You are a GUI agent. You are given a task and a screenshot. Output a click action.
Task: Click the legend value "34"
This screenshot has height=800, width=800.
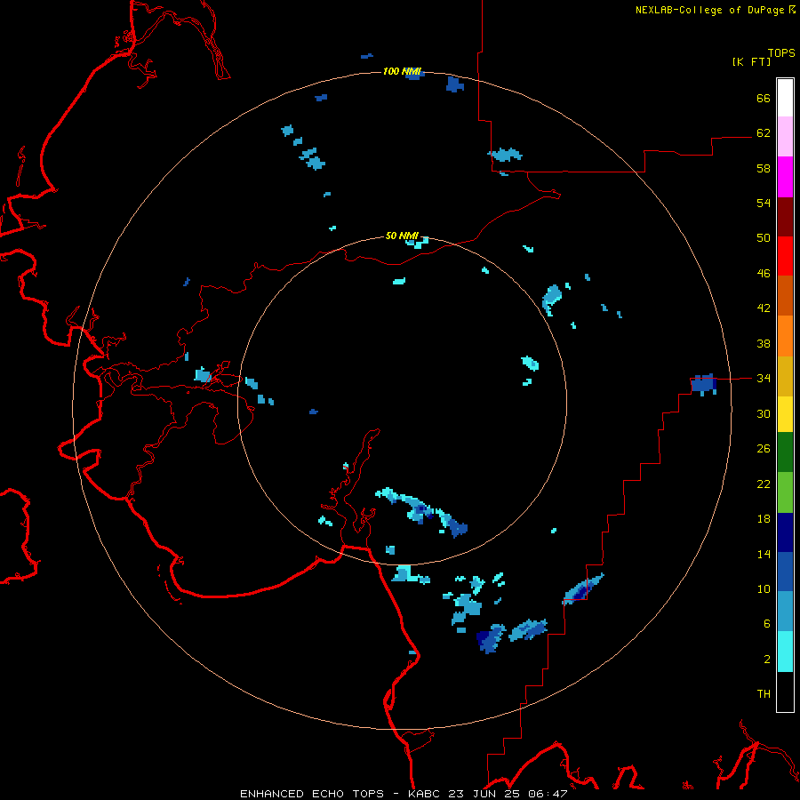pos(764,379)
